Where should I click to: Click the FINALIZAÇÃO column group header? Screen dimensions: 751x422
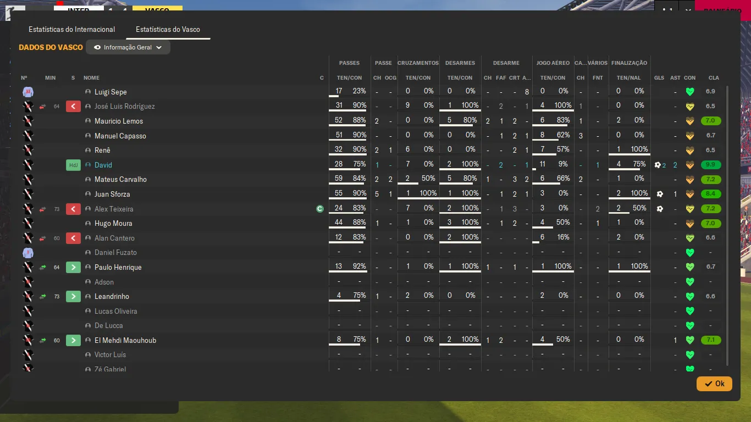[629, 63]
